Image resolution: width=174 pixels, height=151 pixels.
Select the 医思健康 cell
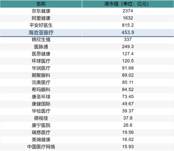click(x=41, y=54)
